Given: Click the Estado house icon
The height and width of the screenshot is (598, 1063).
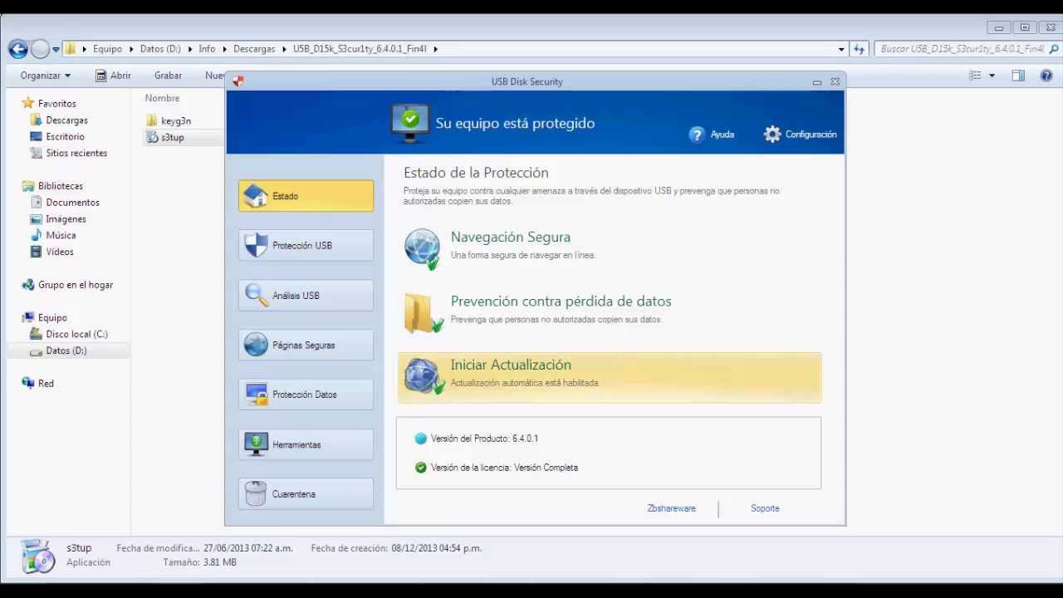Looking at the screenshot, I should click(x=256, y=196).
